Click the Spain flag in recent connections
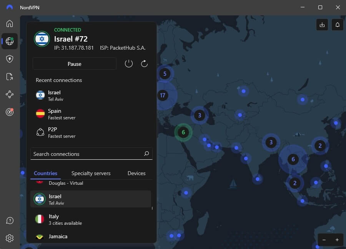Screen dimensions: 346x249 40,114
